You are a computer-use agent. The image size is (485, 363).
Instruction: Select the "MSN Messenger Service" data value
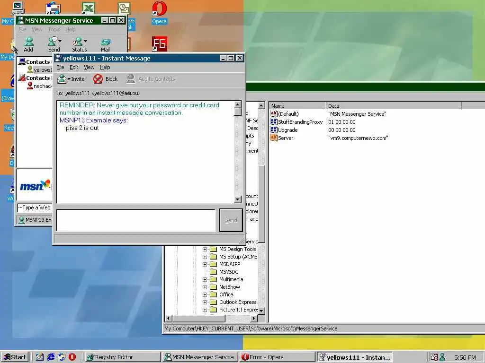pos(357,114)
